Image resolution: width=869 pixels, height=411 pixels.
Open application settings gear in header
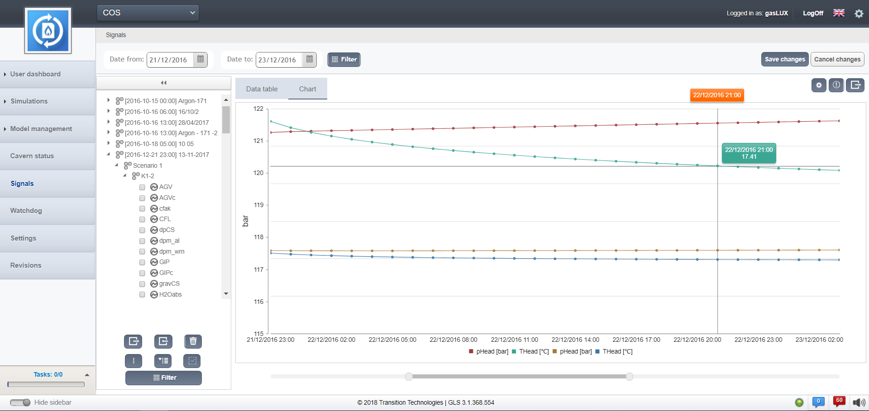[x=859, y=14]
